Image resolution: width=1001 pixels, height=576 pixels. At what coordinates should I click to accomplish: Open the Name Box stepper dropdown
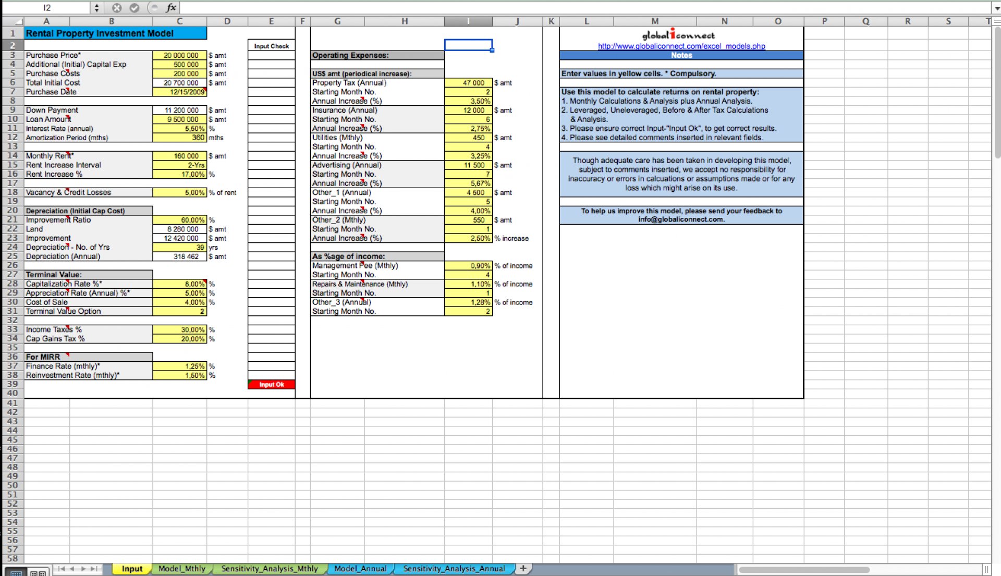click(96, 8)
